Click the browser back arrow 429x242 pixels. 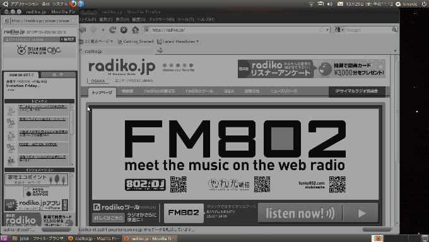[x=83, y=30]
